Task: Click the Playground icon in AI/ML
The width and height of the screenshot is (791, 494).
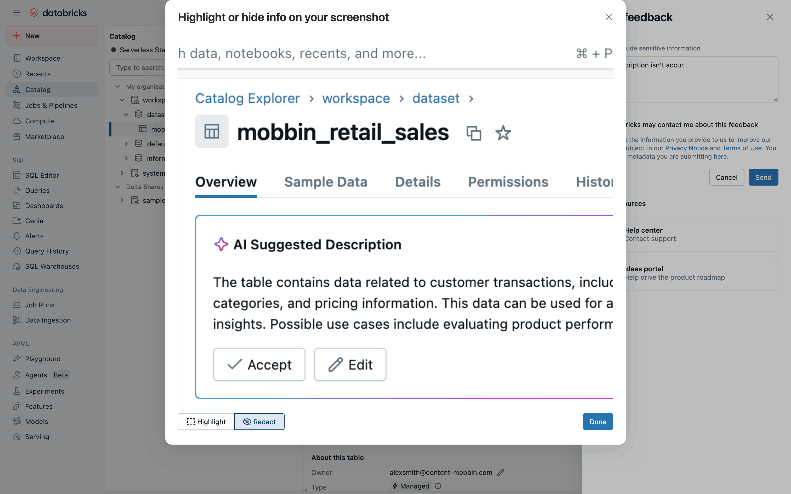Action: (17, 359)
